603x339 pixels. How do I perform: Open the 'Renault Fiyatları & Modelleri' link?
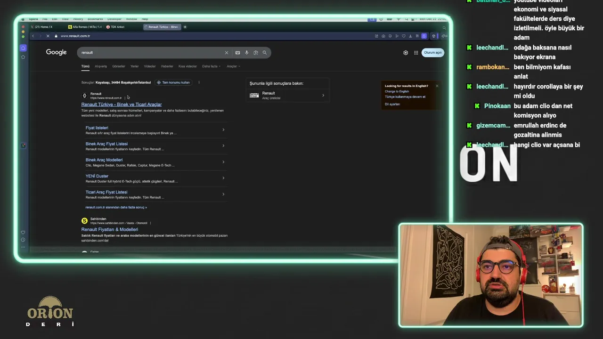click(x=110, y=230)
